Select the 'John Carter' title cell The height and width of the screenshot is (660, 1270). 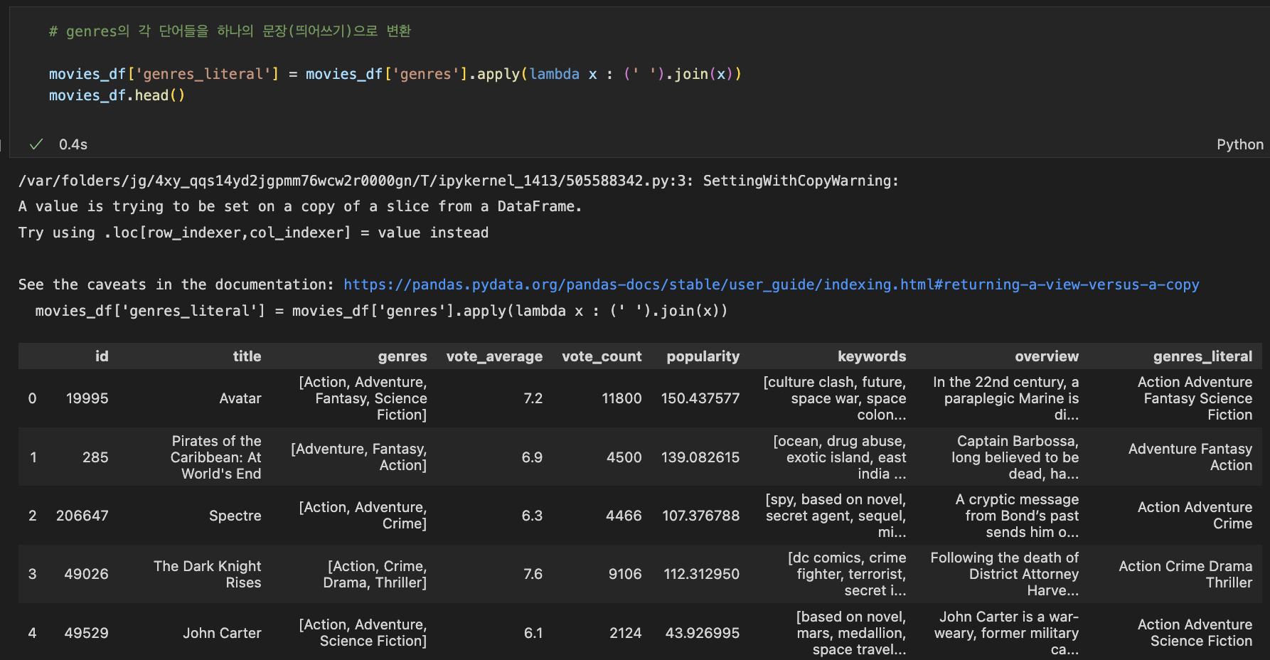(222, 633)
